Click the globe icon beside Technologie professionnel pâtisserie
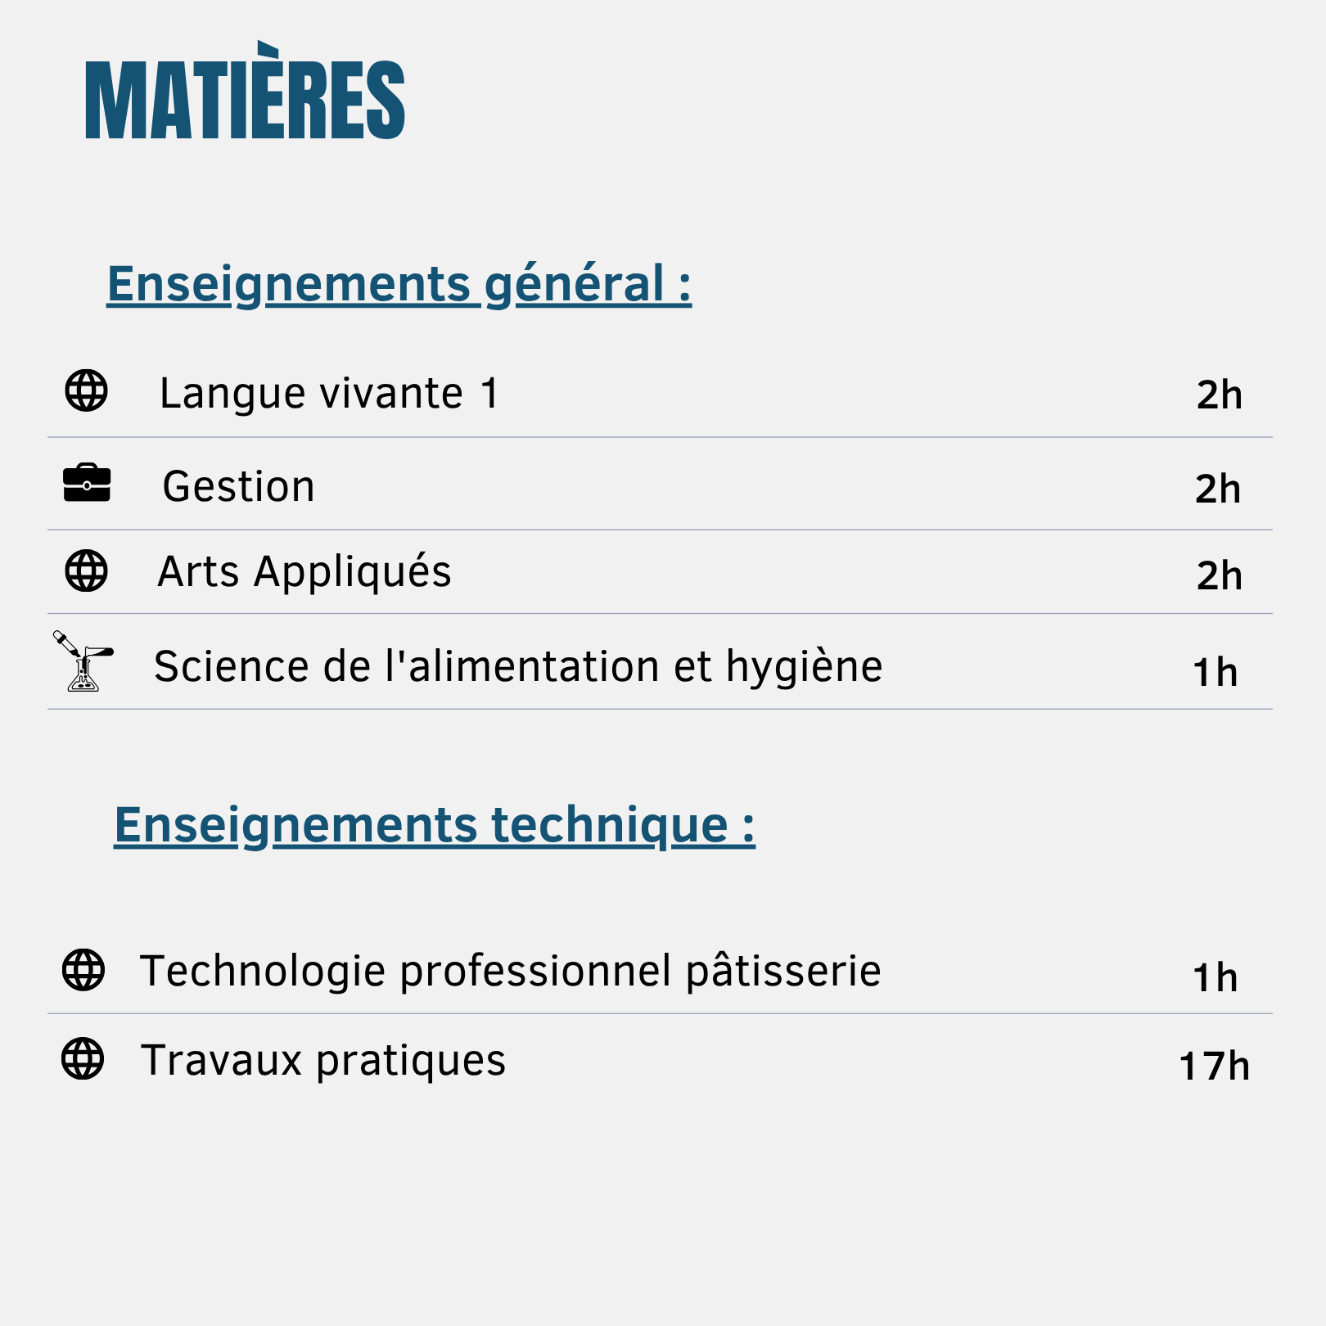 [x=83, y=970]
